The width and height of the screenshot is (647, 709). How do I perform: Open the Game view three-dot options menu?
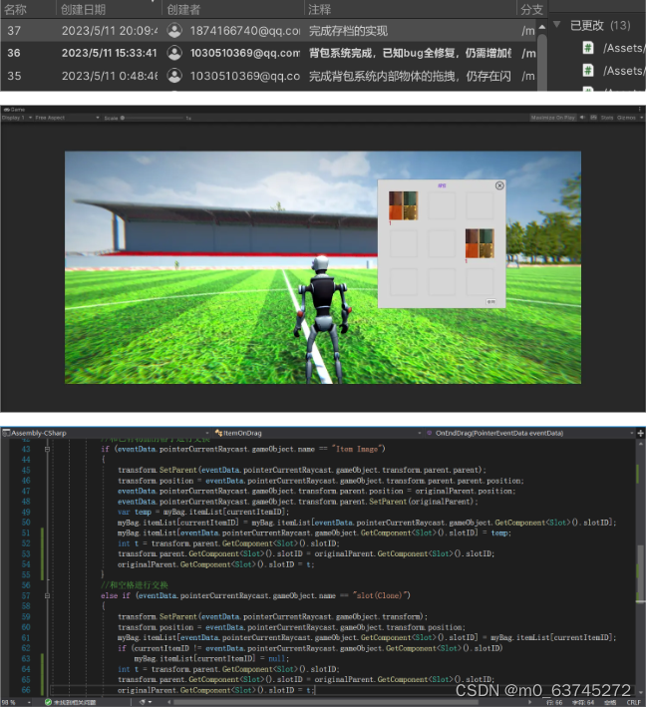point(639,110)
